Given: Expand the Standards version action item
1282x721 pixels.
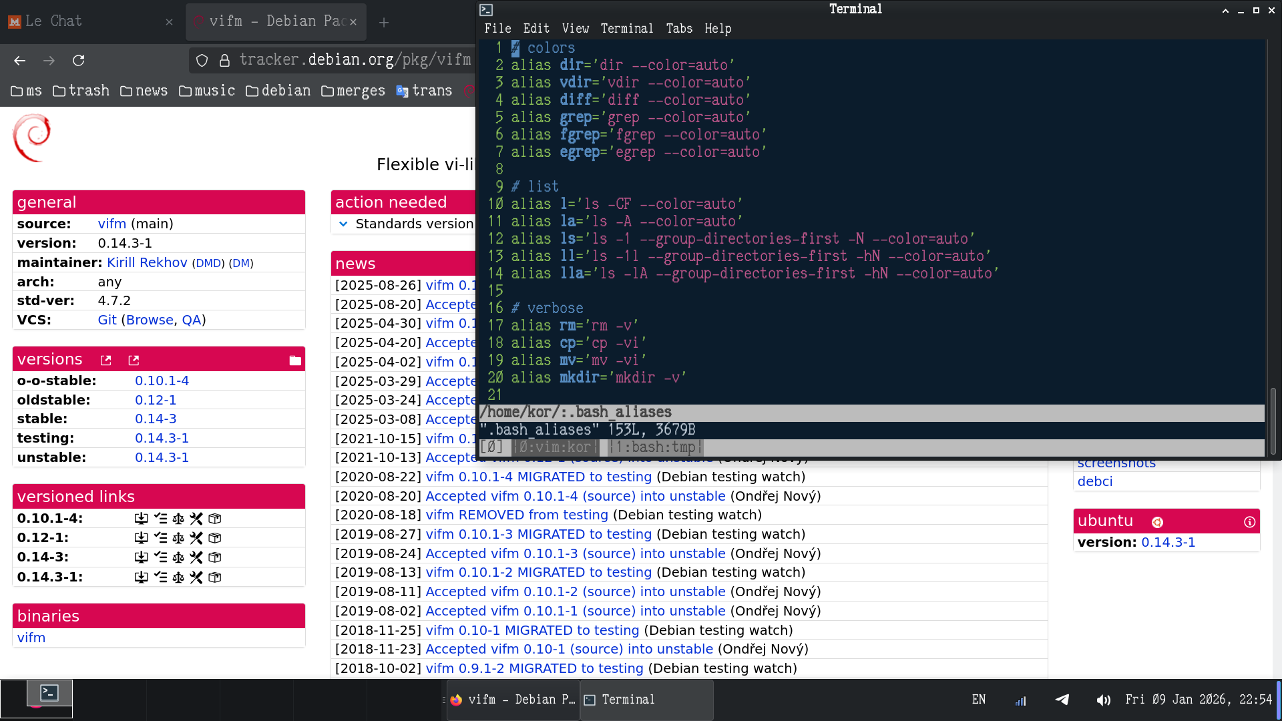Looking at the screenshot, I should point(343,224).
